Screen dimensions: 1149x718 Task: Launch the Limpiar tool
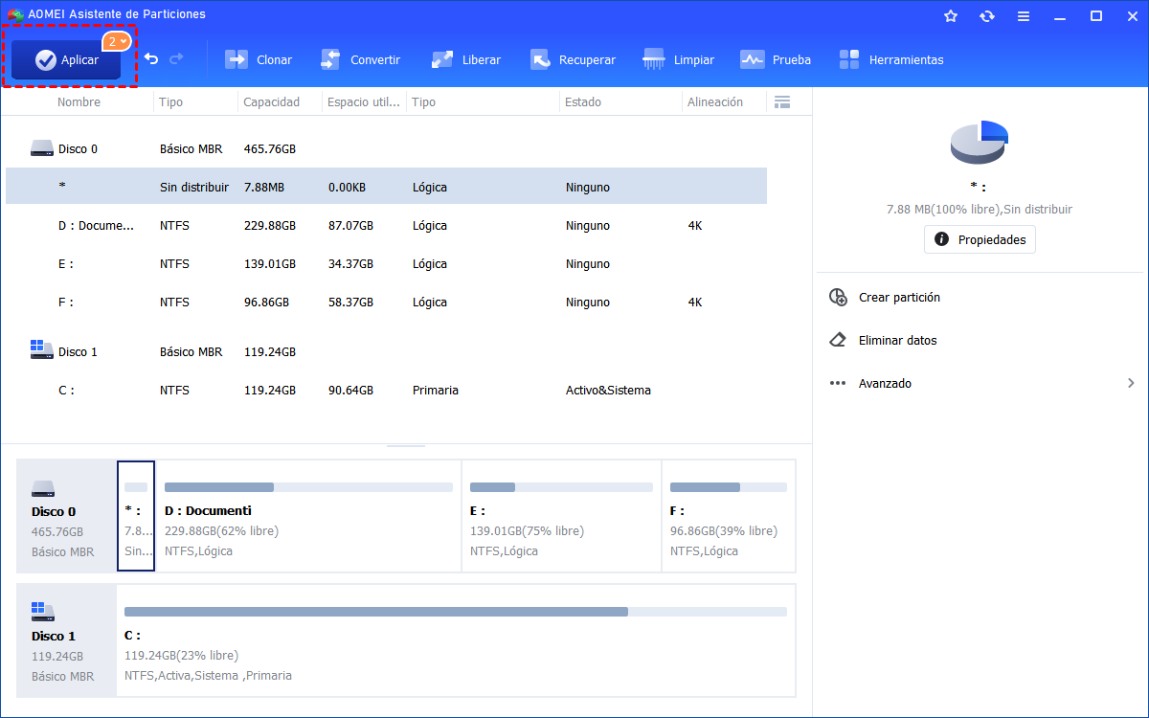coord(679,60)
